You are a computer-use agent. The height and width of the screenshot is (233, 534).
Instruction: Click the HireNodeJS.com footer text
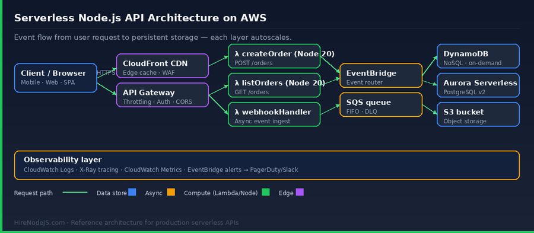[x=126, y=223]
